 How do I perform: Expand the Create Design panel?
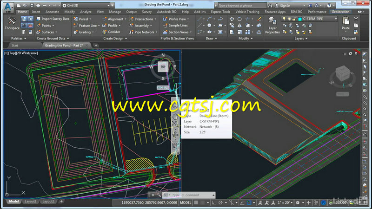pyautogui.click(x=115, y=38)
